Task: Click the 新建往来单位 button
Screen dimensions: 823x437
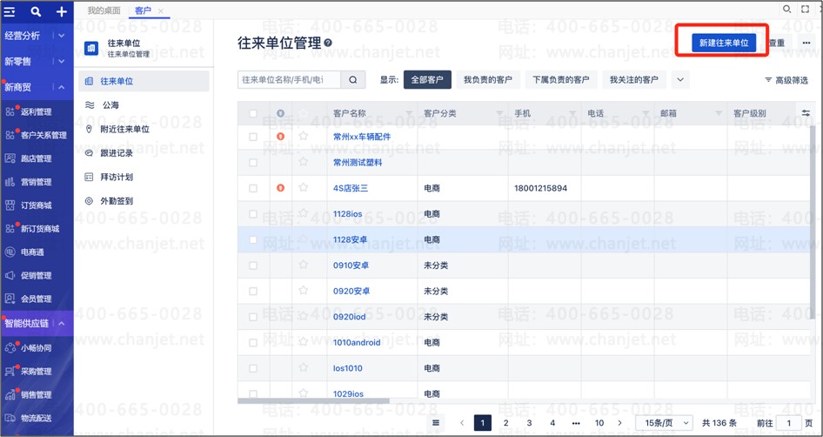Action: (724, 43)
